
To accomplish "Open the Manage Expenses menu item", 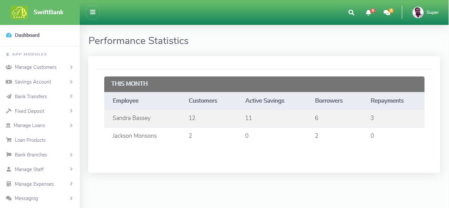I will pyautogui.click(x=34, y=184).
